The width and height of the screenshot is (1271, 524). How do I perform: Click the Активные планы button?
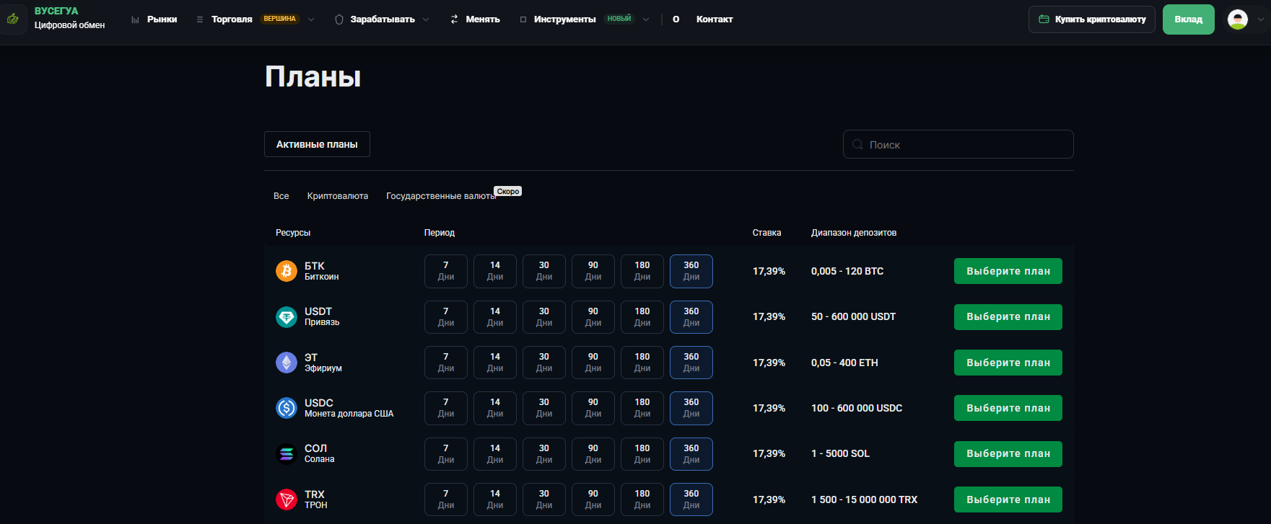[317, 144]
